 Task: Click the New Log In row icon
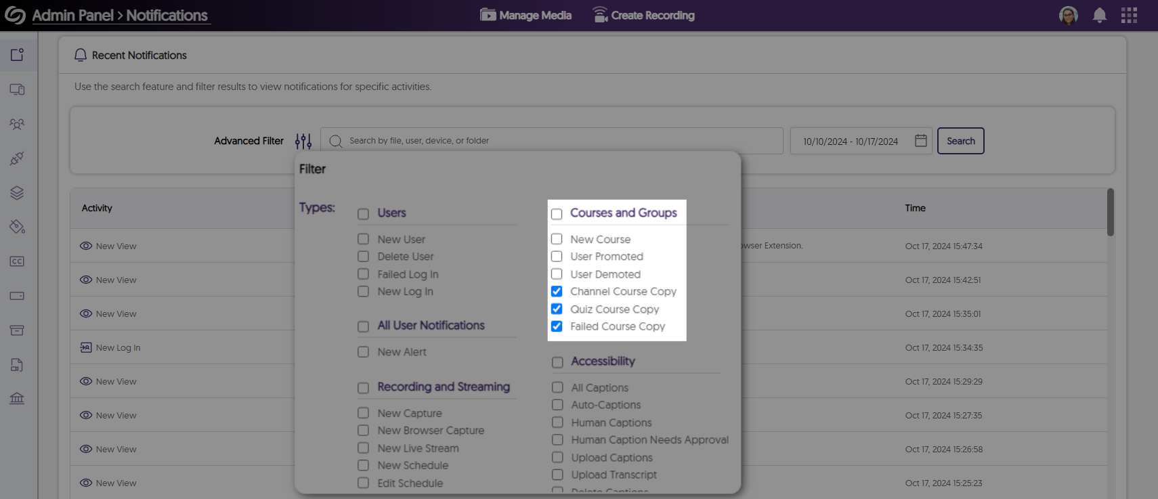point(86,347)
